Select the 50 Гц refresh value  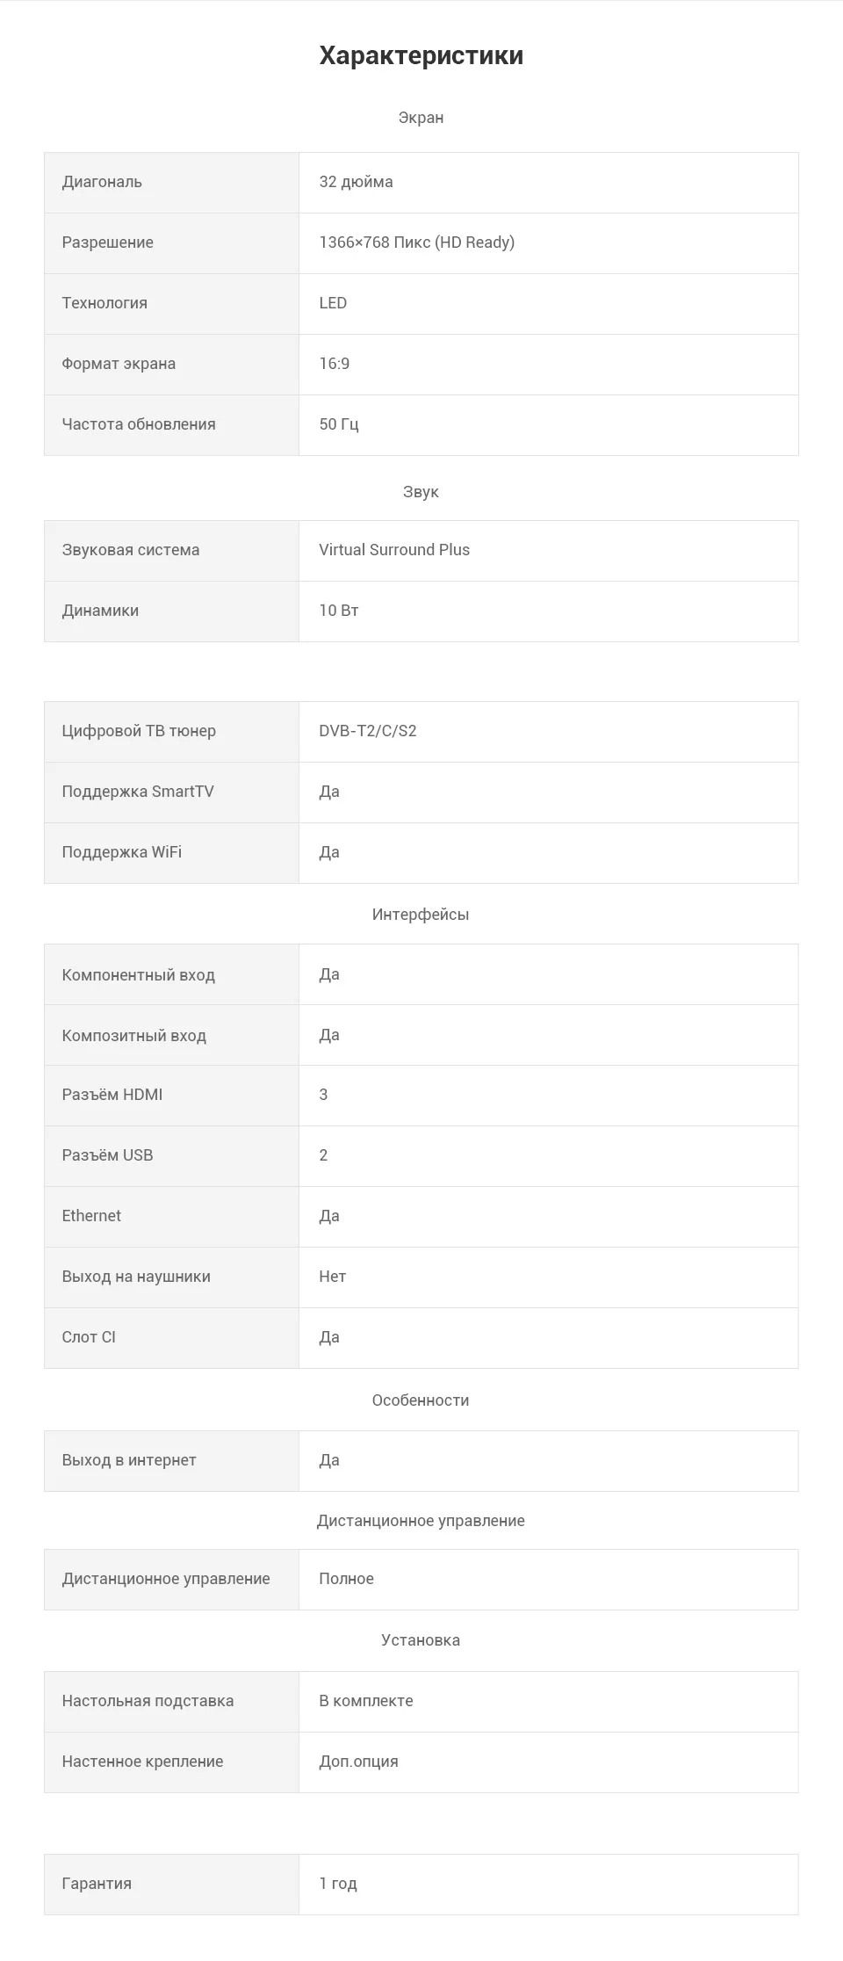(339, 424)
